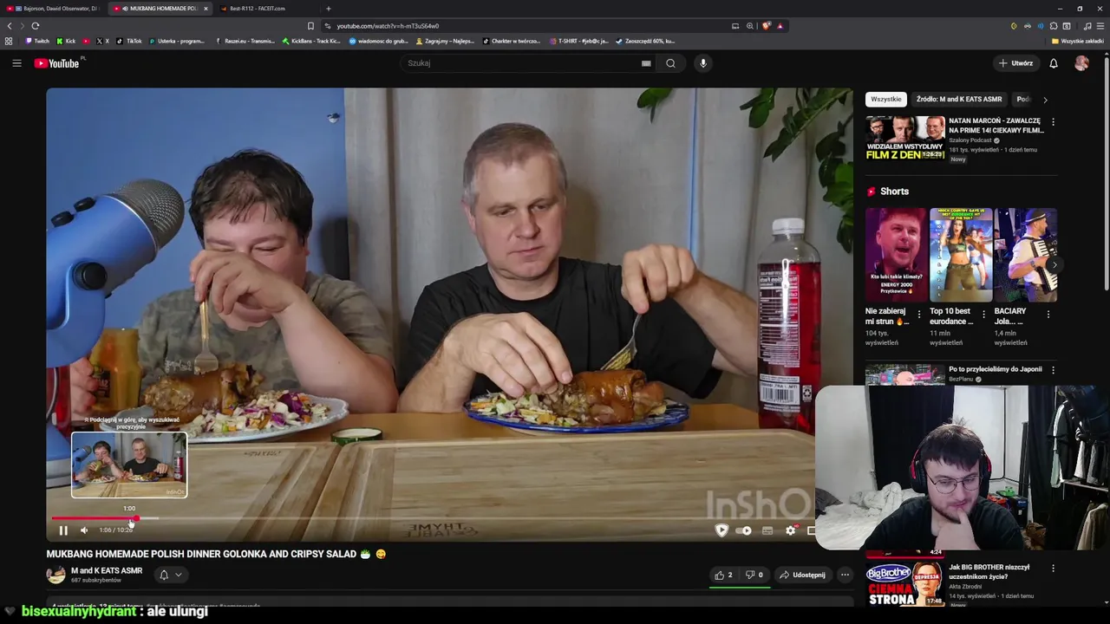Open the NATAN MARCOŃ video thumbnail
The width and height of the screenshot is (1110, 624).
pyautogui.click(x=904, y=138)
